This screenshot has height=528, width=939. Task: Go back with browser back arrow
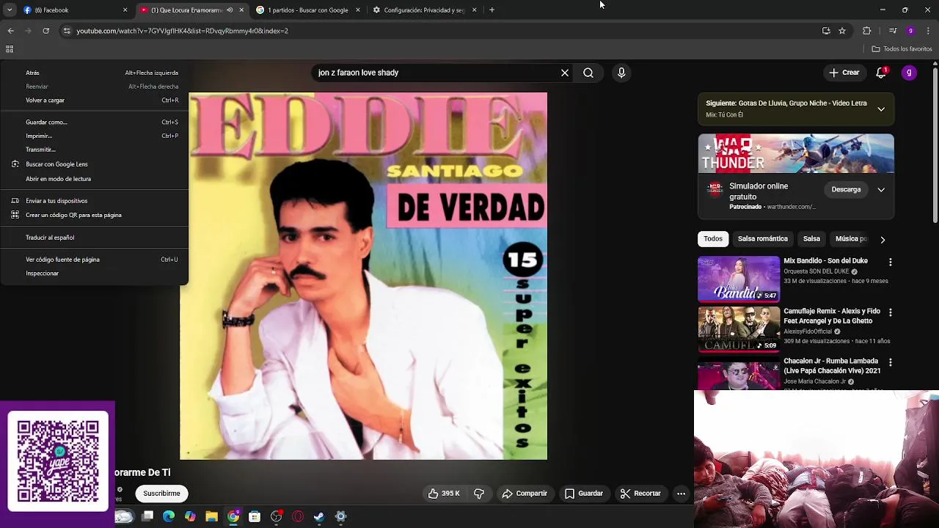coord(10,31)
